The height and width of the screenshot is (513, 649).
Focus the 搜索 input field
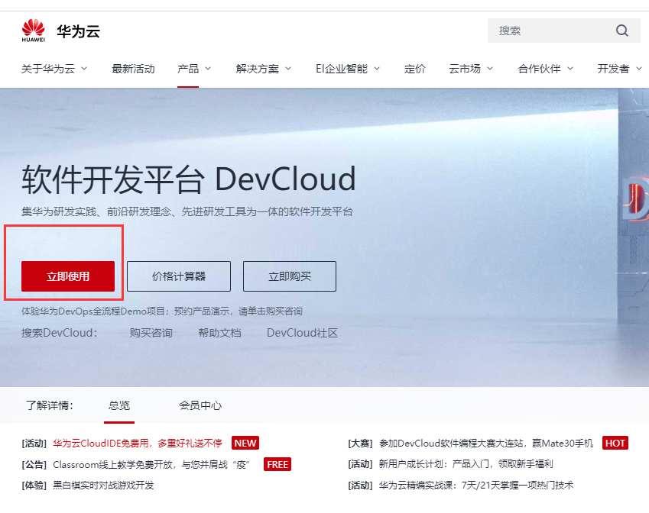(x=563, y=31)
